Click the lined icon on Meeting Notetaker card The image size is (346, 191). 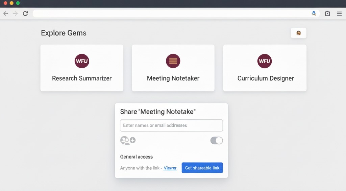point(173,61)
